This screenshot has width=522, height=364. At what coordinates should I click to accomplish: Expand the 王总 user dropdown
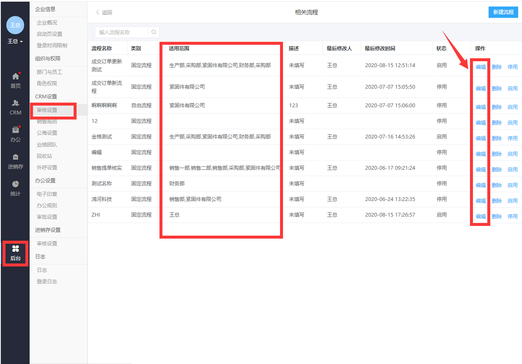(x=15, y=41)
